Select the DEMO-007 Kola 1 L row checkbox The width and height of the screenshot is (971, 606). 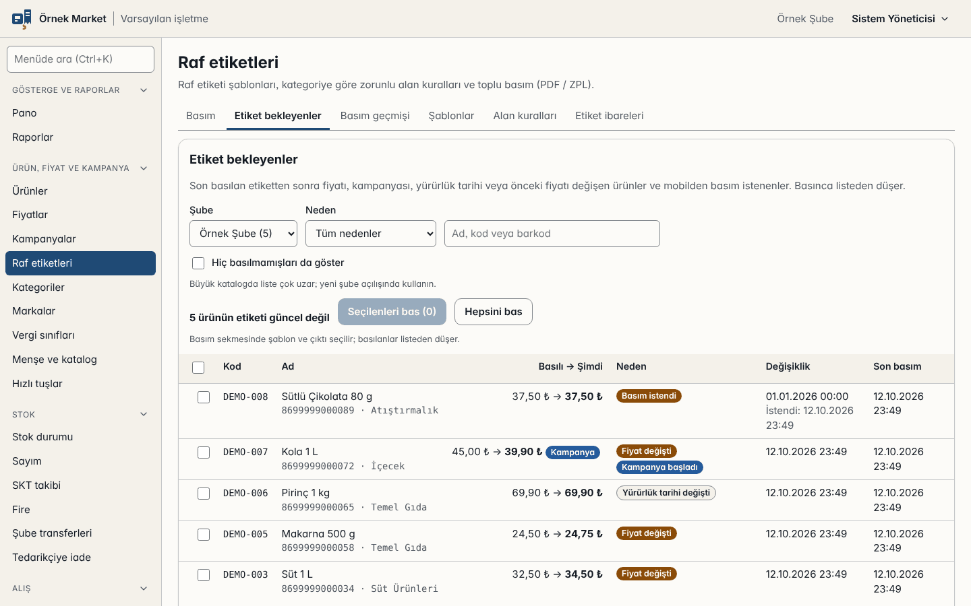tap(204, 452)
